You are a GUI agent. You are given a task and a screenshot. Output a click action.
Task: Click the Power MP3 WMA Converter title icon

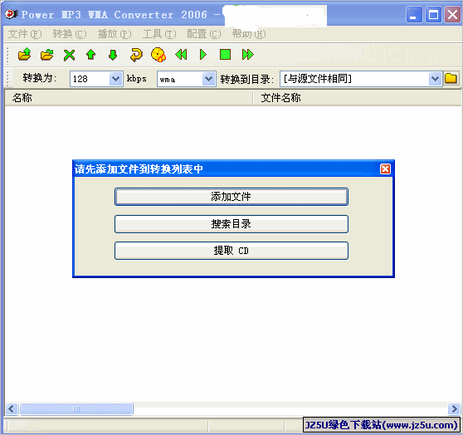(12, 14)
